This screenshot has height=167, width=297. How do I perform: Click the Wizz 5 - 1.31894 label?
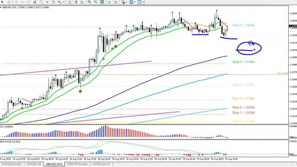(x=243, y=62)
